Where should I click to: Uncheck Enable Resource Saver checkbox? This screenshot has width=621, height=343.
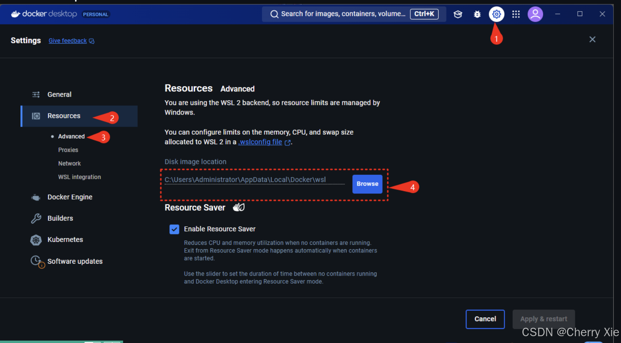[175, 229]
